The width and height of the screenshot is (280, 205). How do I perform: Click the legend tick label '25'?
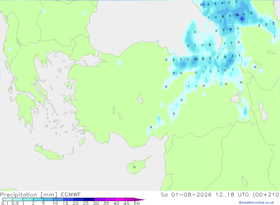(86, 203)
